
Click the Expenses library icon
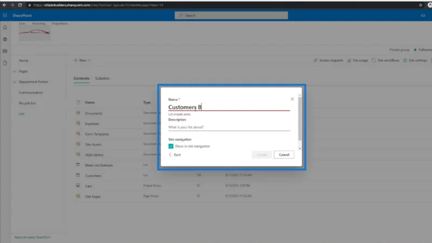pyautogui.click(x=78, y=124)
